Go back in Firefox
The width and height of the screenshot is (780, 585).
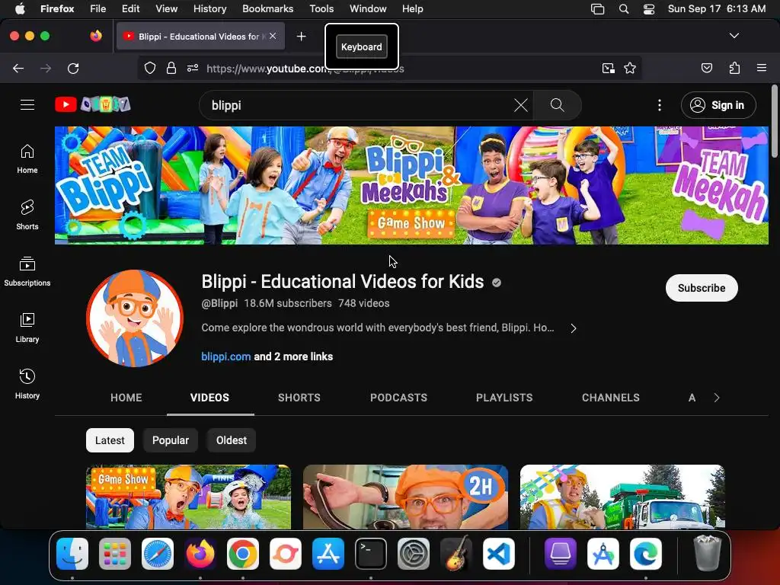[x=18, y=68]
